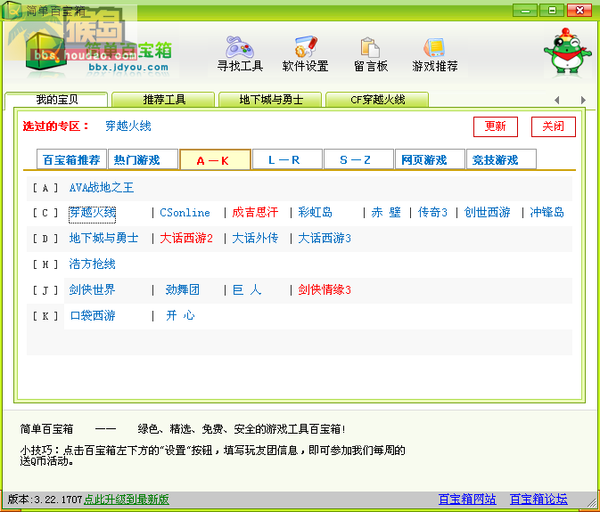Open the AVA战地之王 game link
This screenshot has width=600, height=512.
(x=102, y=187)
